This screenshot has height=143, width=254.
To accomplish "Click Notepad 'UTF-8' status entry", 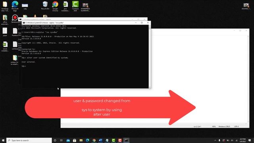I will coord(237,126).
